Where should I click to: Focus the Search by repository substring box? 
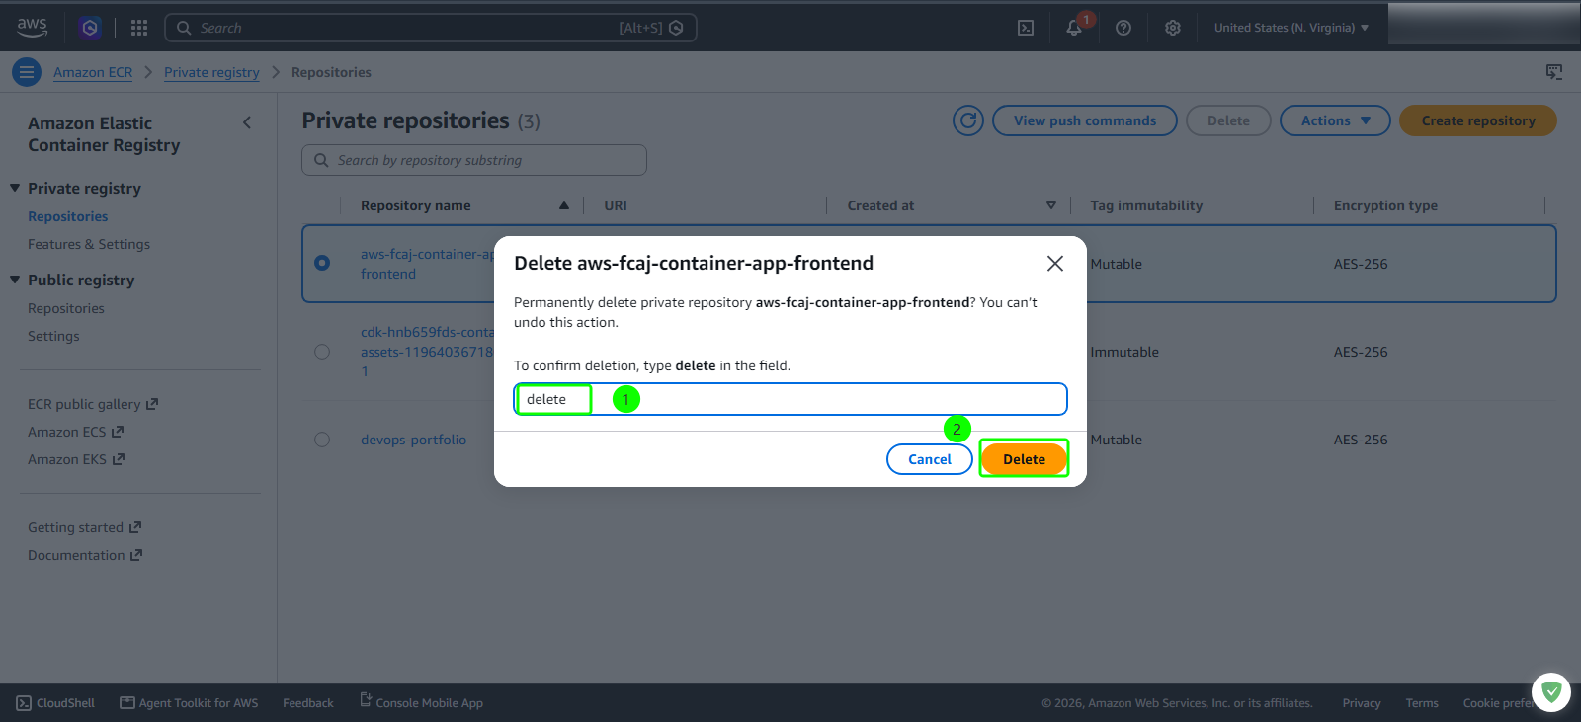point(474,160)
